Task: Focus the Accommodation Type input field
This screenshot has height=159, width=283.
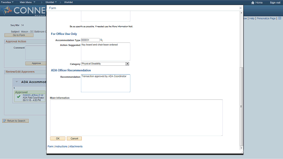Action: pos(90,40)
